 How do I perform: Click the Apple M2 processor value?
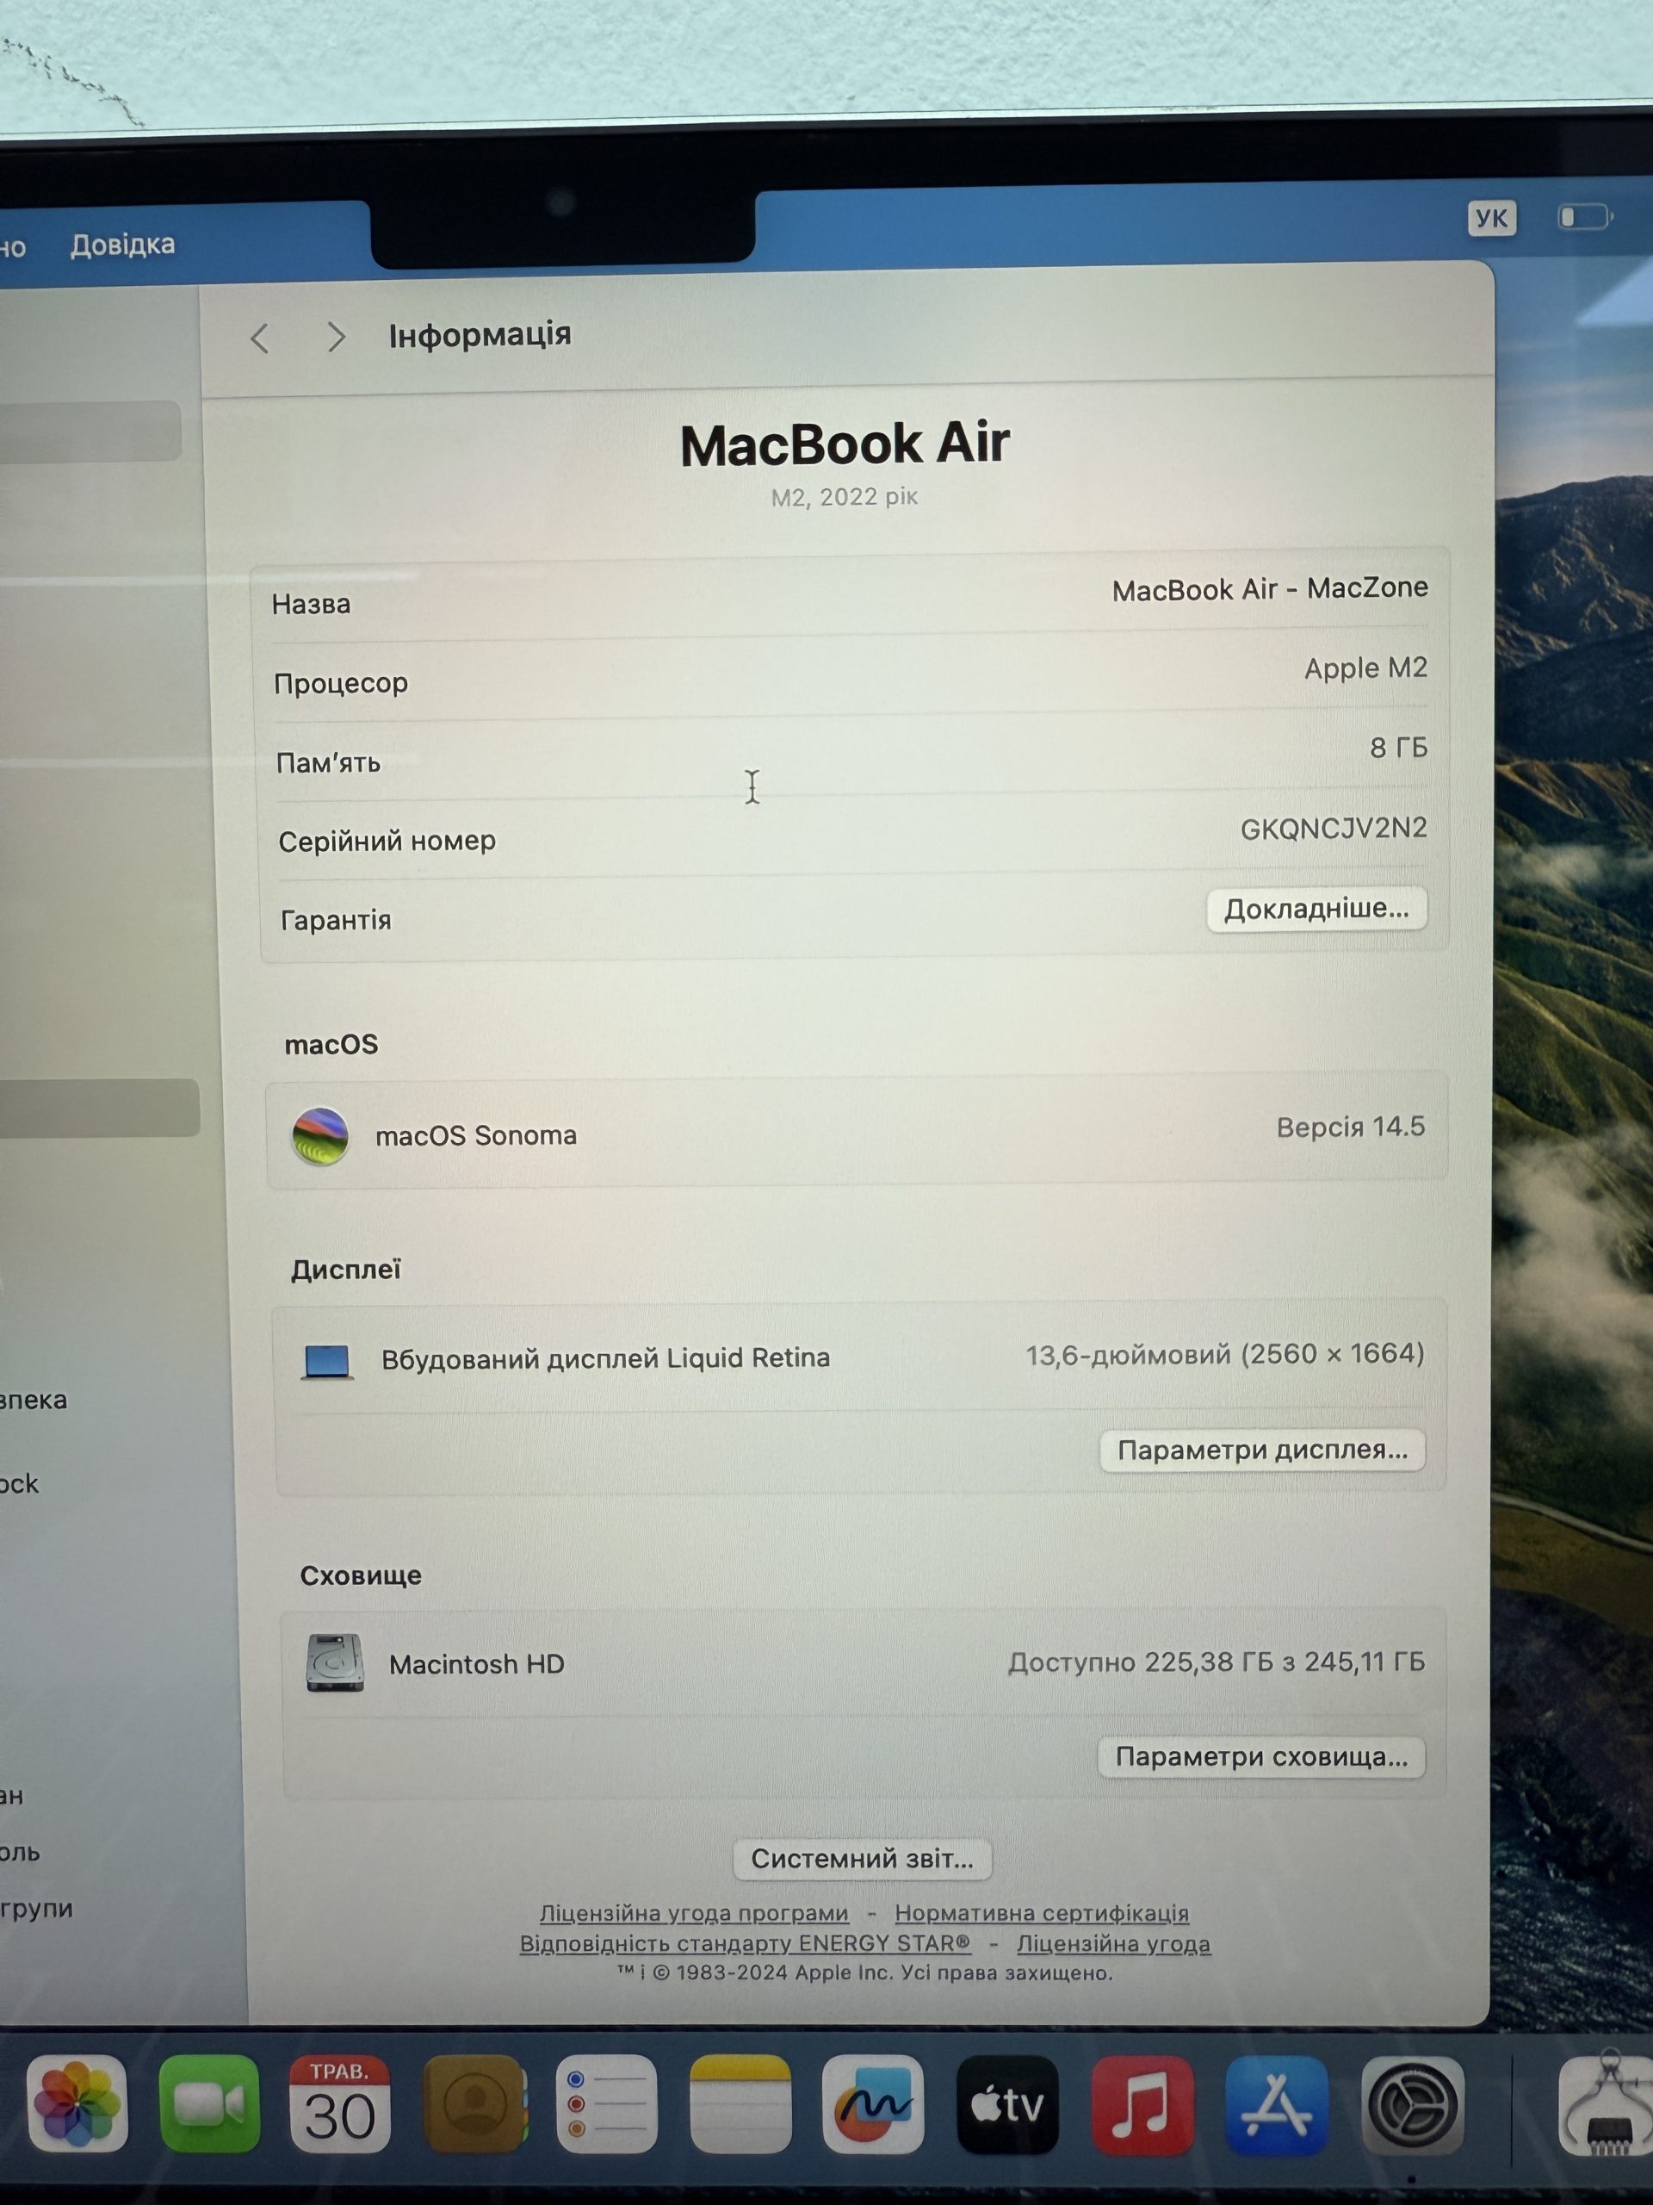point(1365,668)
